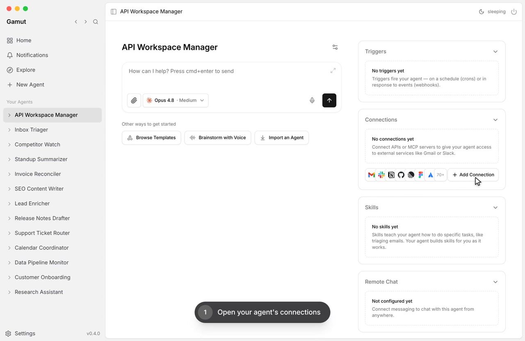Show the 70+ more connections badge

pos(441,175)
